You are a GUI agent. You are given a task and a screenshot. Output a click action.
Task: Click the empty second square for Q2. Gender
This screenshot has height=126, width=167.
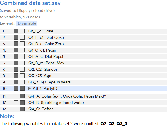[22, 70]
